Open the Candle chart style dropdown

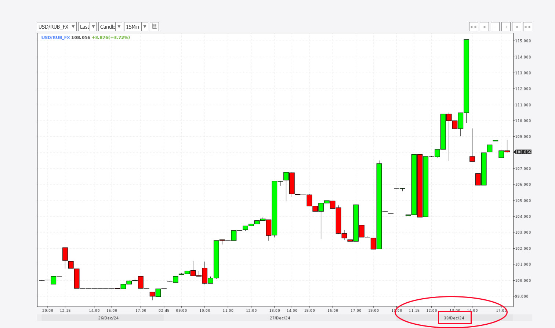119,27
